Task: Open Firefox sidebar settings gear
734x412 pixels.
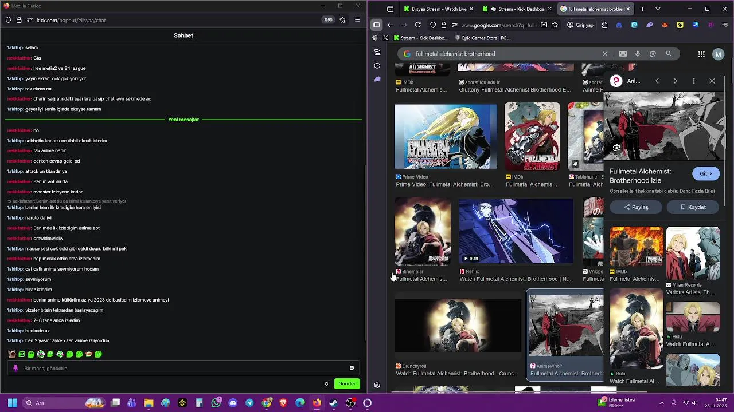Action: [x=377, y=385]
